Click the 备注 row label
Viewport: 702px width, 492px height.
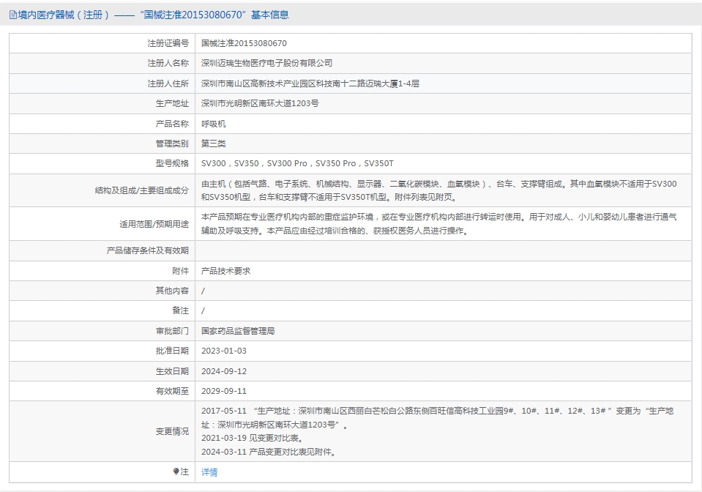(180, 310)
